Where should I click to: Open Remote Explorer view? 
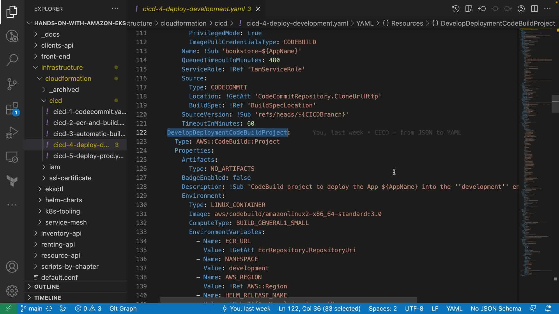coord(12,157)
